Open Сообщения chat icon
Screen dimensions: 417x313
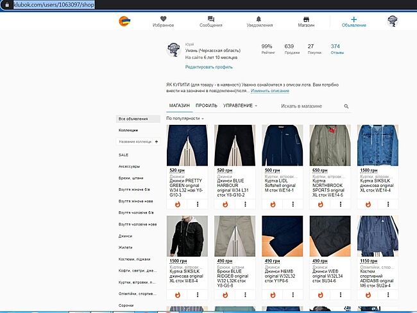[210, 19]
